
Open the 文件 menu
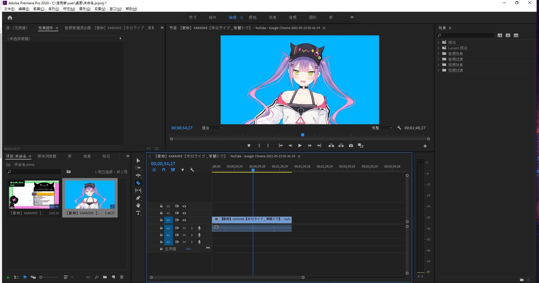[9, 9]
